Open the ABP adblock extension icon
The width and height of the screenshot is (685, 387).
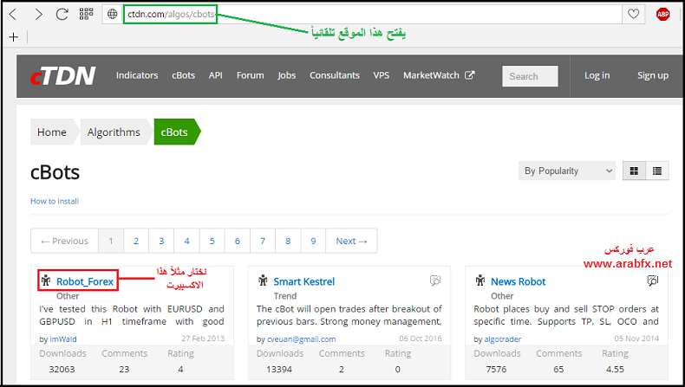662,14
